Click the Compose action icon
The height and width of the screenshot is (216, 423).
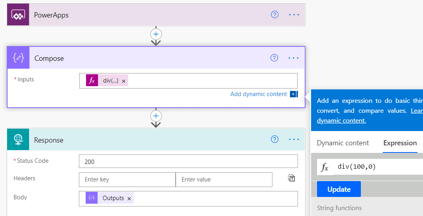coord(18,58)
